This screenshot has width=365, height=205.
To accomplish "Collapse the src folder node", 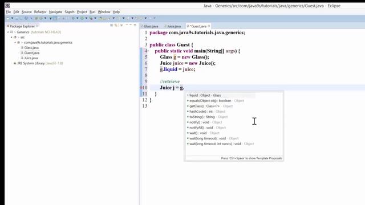I will [x=11, y=37].
